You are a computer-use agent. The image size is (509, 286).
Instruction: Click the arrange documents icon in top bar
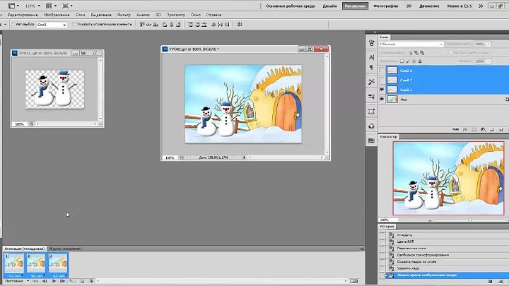pos(50,5)
